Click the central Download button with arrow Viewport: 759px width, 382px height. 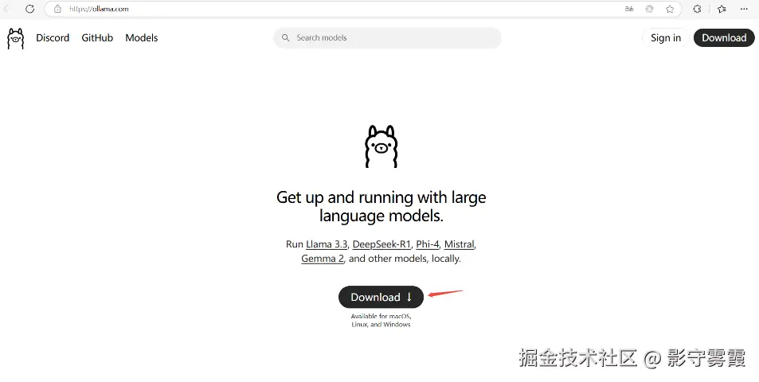[381, 297]
